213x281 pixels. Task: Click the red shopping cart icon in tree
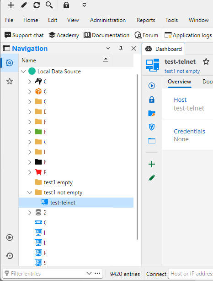38,172
